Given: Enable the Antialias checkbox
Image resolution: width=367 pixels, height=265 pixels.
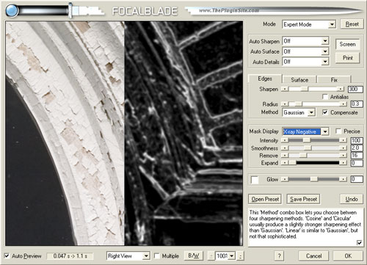Looking at the screenshot, I should (325, 97).
